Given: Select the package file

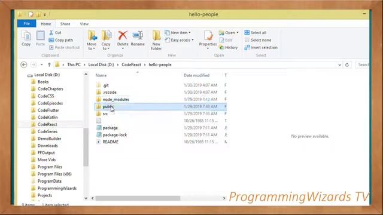Looking at the screenshot, I should click(110, 128).
